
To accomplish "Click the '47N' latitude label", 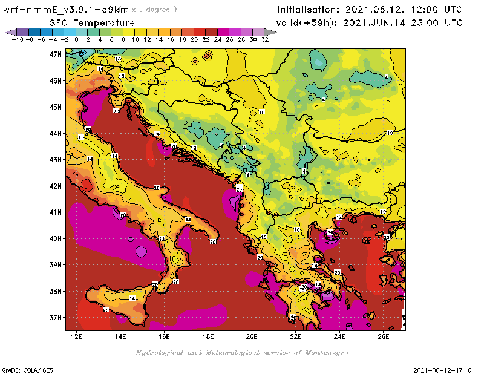I will point(56,54).
